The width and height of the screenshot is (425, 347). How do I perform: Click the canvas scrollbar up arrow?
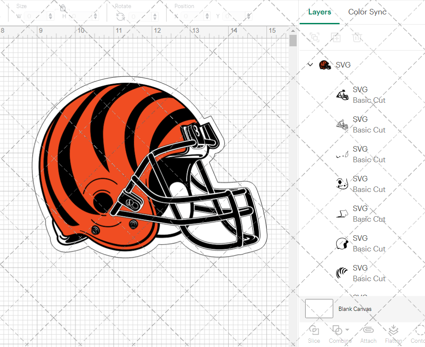(293, 30)
